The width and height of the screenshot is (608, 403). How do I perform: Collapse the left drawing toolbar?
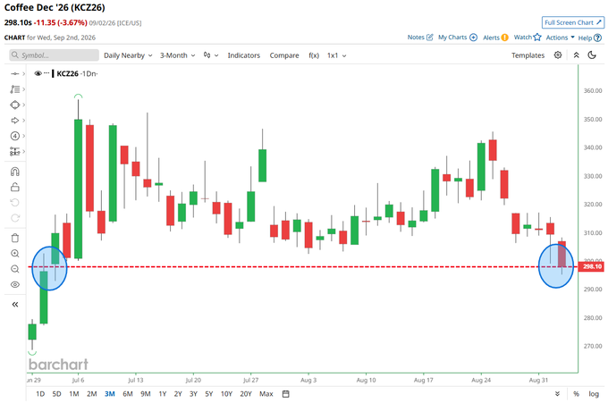[x=14, y=305]
